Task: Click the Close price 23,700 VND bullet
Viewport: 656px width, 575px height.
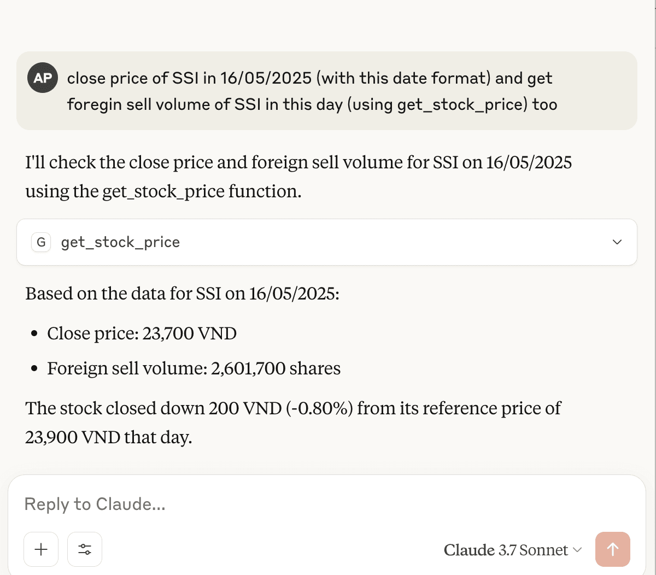Action: click(142, 333)
